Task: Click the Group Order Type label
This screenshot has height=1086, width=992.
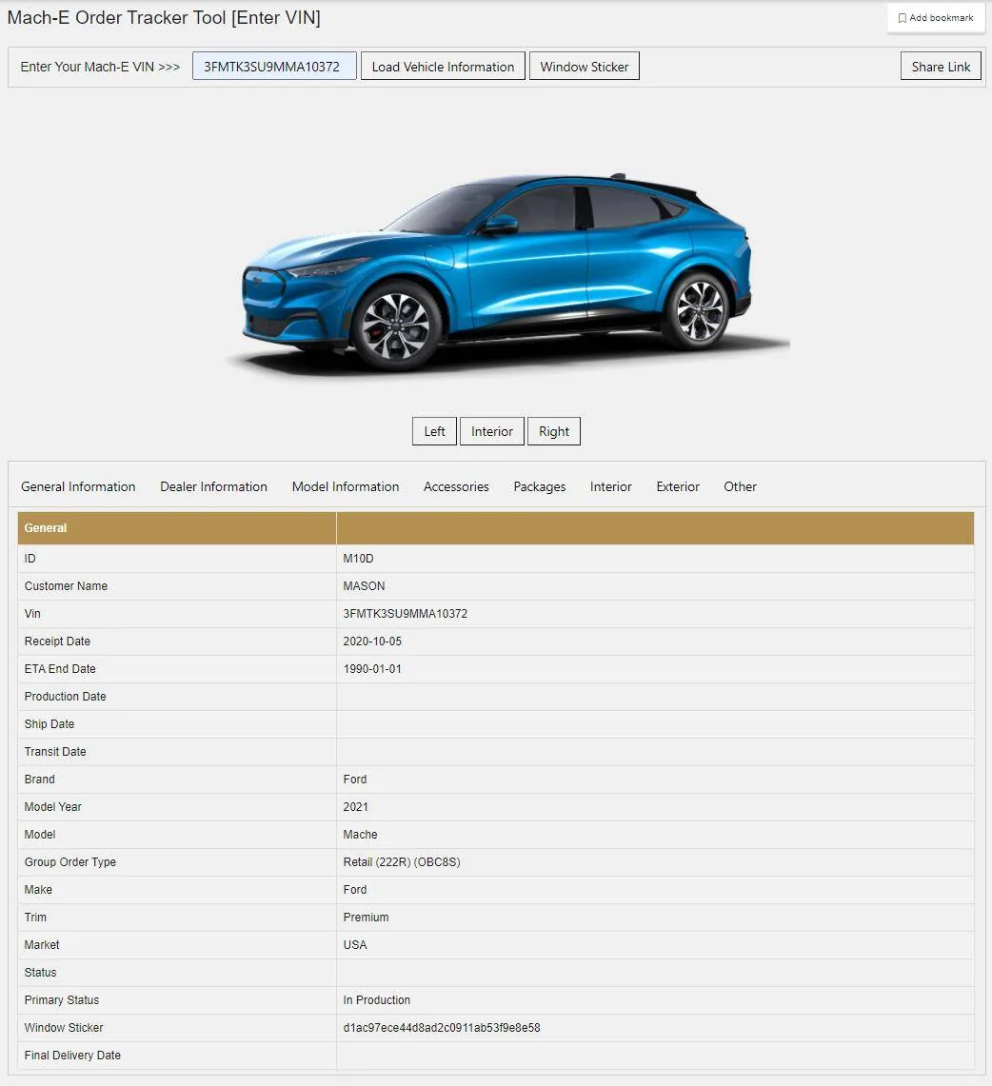Action: click(x=69, y=862)
